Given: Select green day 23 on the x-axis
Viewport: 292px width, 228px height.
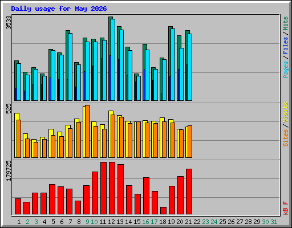Looking at the screenshot, I should point(205,222).
